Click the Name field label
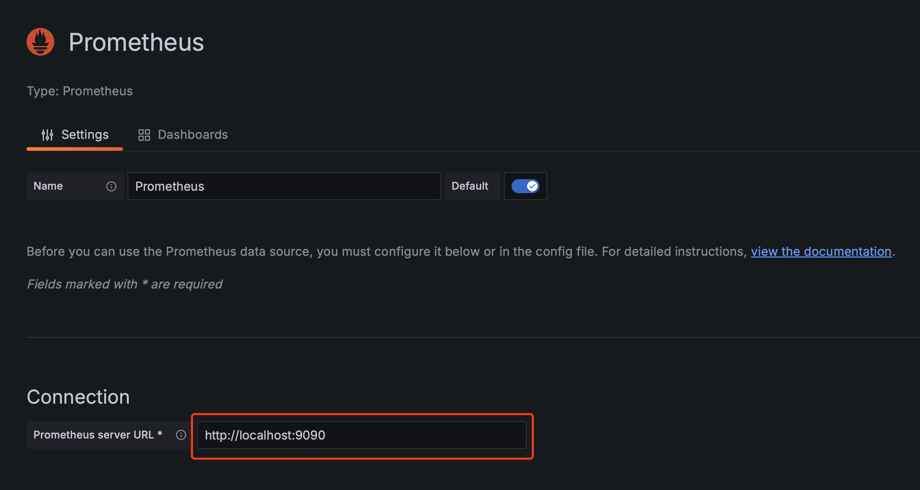 48,186
